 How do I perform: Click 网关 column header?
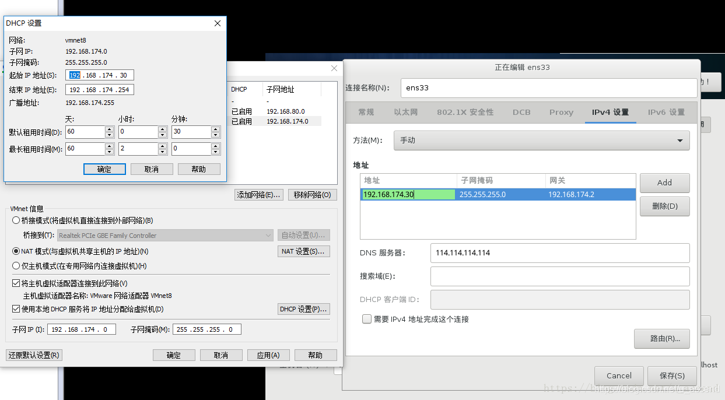click(x=590, y=181)
